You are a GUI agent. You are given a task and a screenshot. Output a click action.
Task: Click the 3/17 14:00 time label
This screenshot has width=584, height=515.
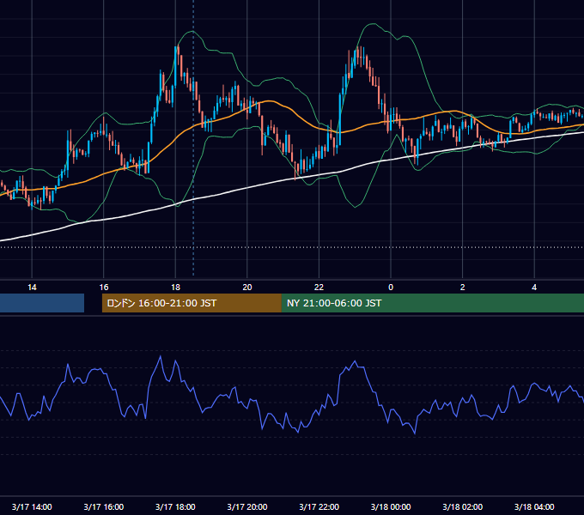[x=32, y=506]
